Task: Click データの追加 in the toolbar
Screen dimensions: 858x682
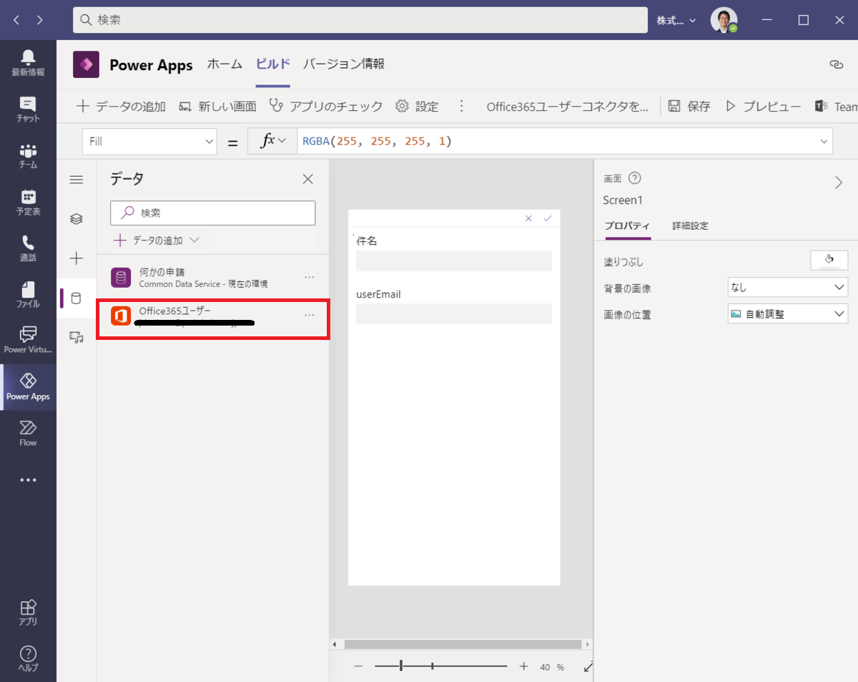Action: coord(121,107)
